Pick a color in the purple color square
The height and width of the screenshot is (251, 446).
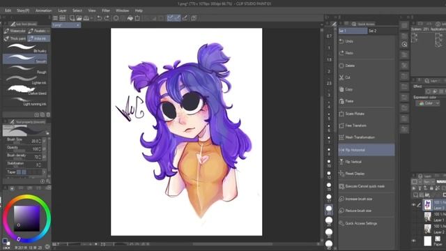click(26, 218)
